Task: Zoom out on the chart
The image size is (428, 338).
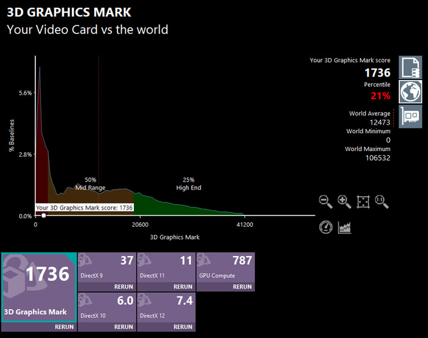Action: pyautogui.click(x=326, y=201)
